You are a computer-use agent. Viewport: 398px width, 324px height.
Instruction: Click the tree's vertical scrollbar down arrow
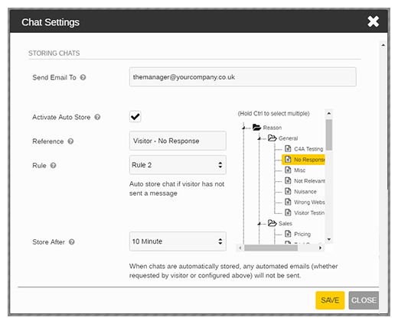pyautogui.click(x=329, y=239)
